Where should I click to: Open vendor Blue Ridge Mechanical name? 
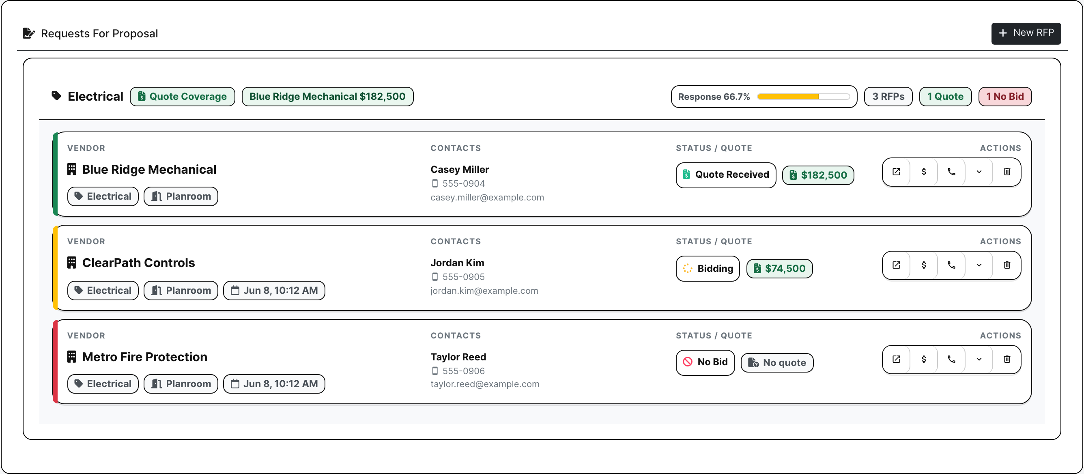[149, 170]
